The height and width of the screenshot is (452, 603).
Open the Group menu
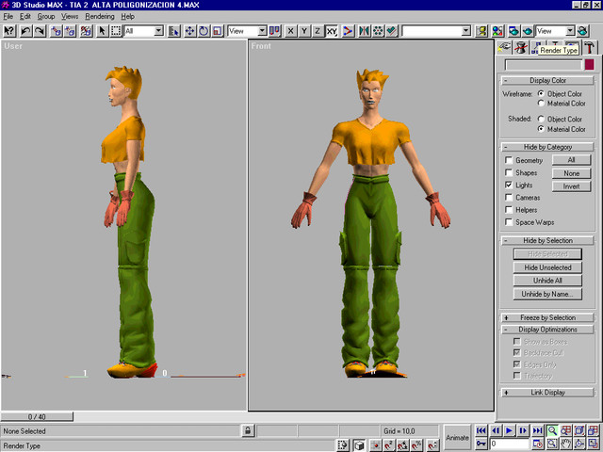click(46, 16)
